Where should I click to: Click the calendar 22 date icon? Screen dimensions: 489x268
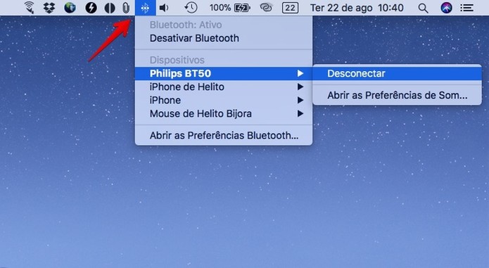(290, 8)
